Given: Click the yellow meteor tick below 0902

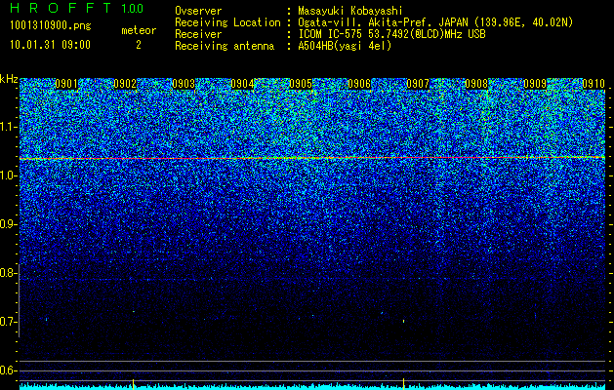Looking at the screenshot, I should (133, 384).
